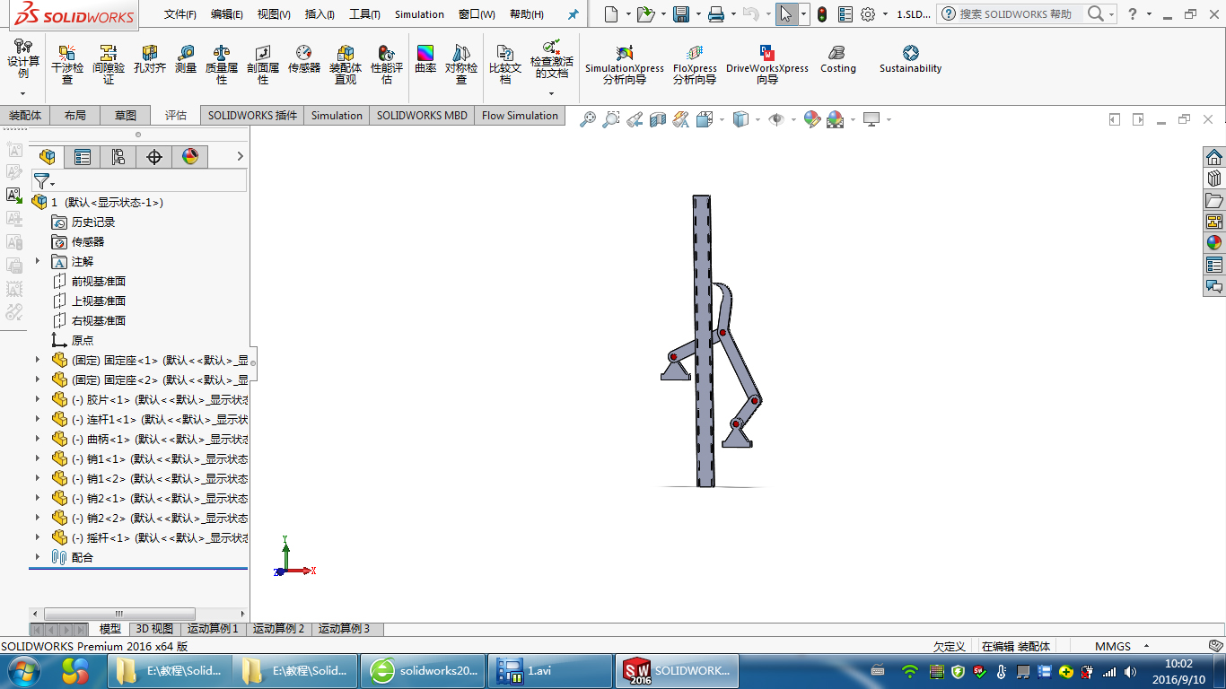1226x689 pixels.
Task: Open the DisplayManager tab
Action: coord(190,157)
